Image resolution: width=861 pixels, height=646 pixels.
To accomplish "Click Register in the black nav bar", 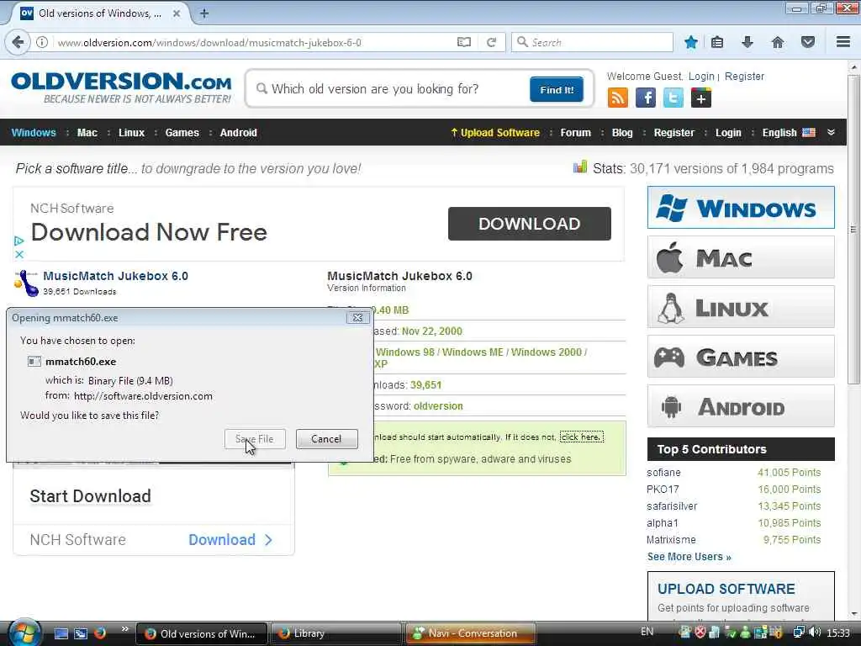I will (673, 132).
